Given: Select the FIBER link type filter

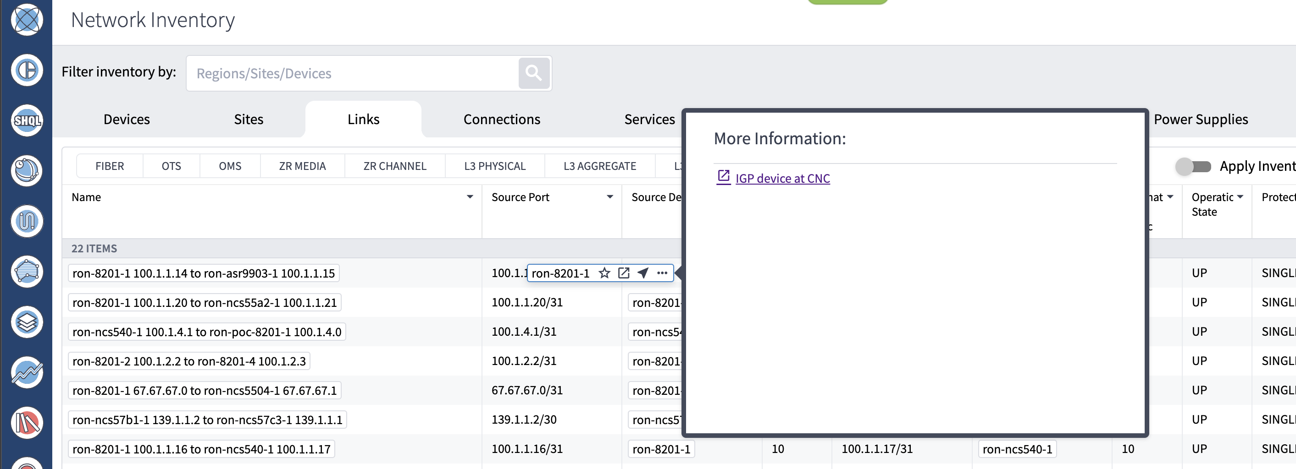Looking at the screenshot, I should click(110, 166).
